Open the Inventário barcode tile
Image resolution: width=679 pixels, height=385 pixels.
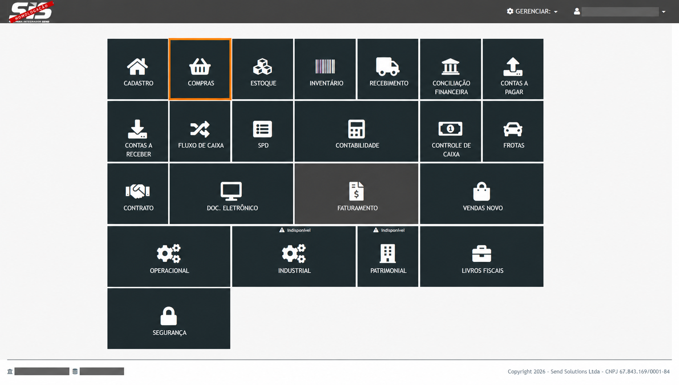[x=325, y=69]
